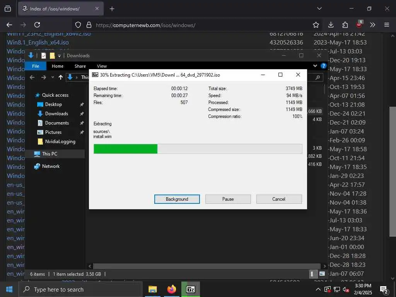Viewport: 396px width, 297px height.
Task: Go forward in the Explorer window
Action: pos(43,77)
